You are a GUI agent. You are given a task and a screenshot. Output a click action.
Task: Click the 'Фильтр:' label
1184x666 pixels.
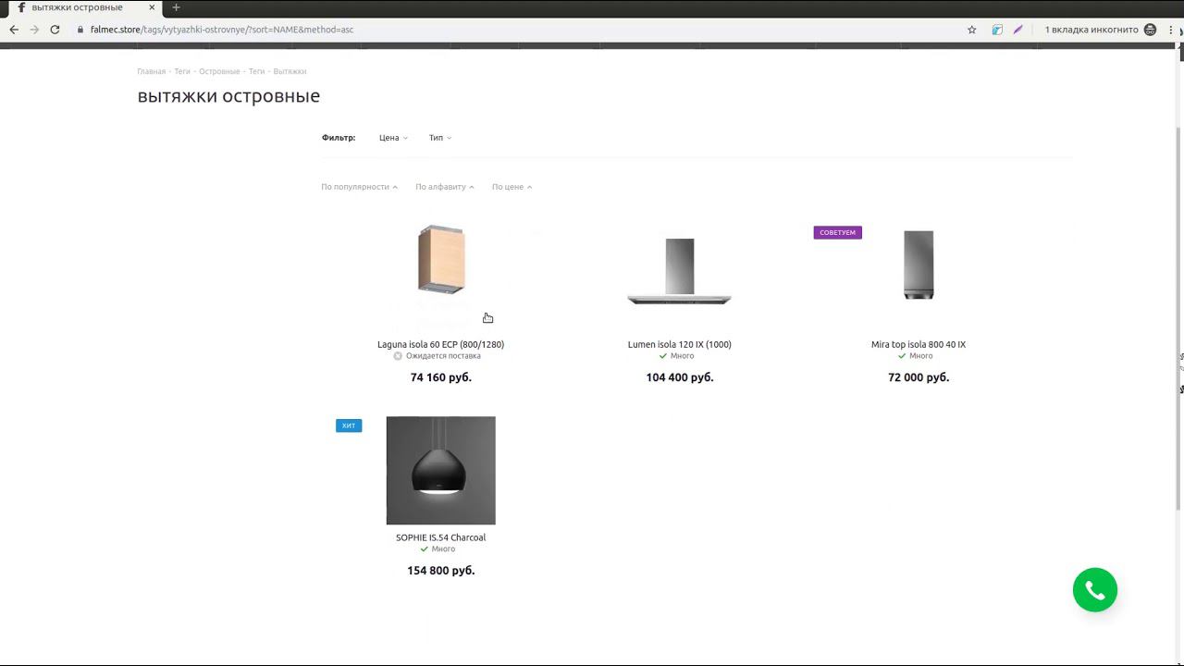[339, 138]
